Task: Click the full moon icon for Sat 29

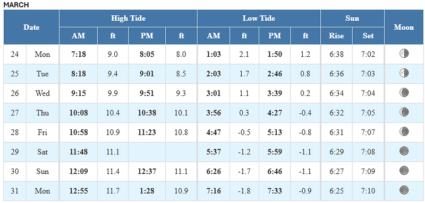Action: pyautogui.click(x=404, y=151)
